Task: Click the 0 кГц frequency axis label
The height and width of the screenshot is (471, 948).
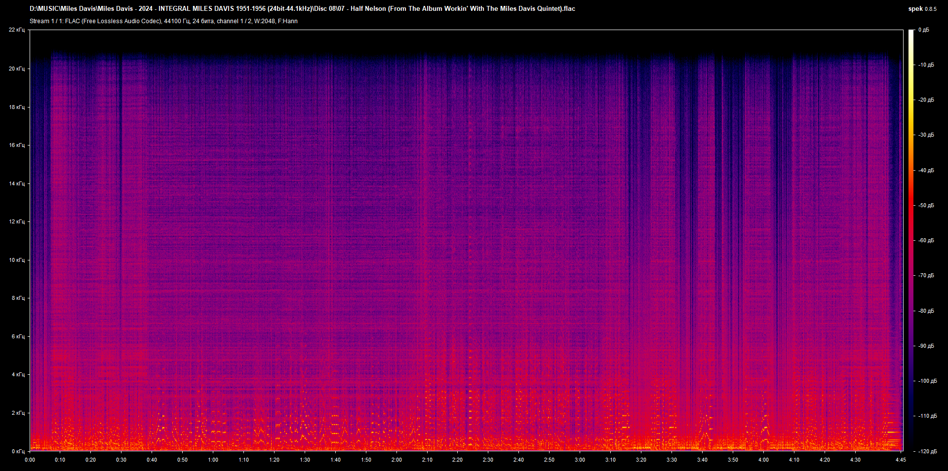Action: [x=18, y=451]
